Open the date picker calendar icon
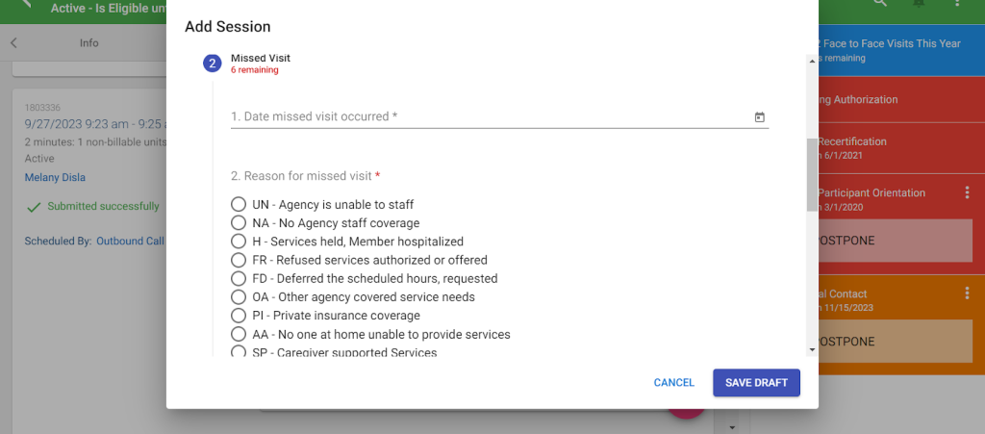Image resolution: width=985 pixels, height=434 pixels. point(759,117)
